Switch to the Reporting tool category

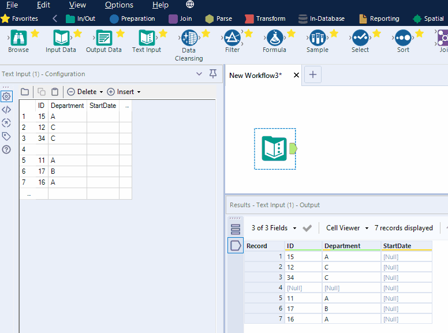click(379, 18)
